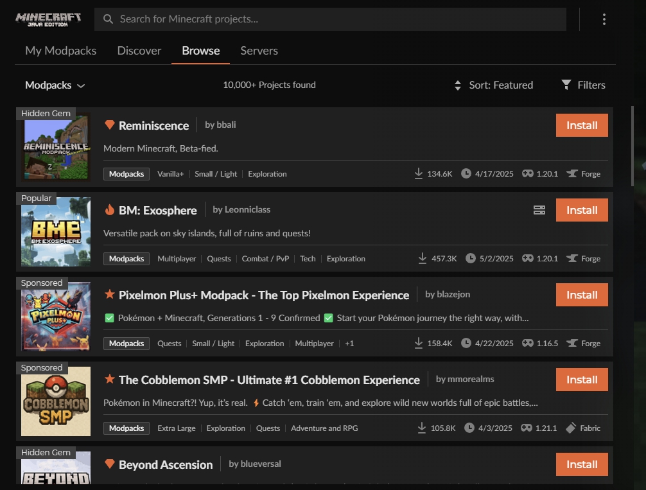The height and width of the screenshot is (490, 646).
Task: Click the sort arrows icon
Action: click(458, 85)
